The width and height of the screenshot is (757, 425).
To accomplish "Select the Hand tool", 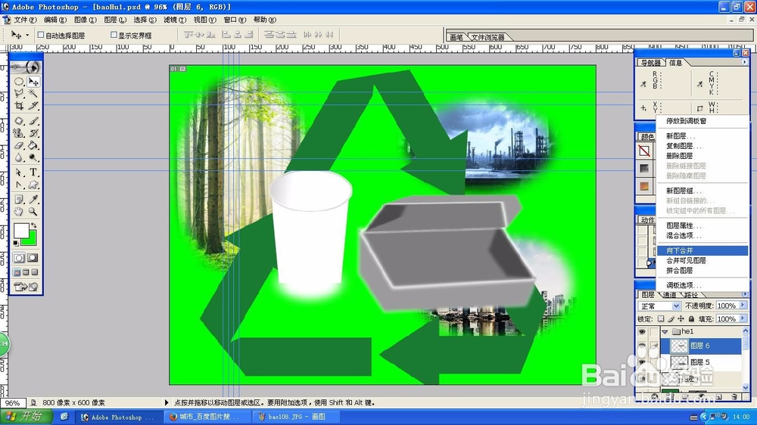I will click(19, 211).
